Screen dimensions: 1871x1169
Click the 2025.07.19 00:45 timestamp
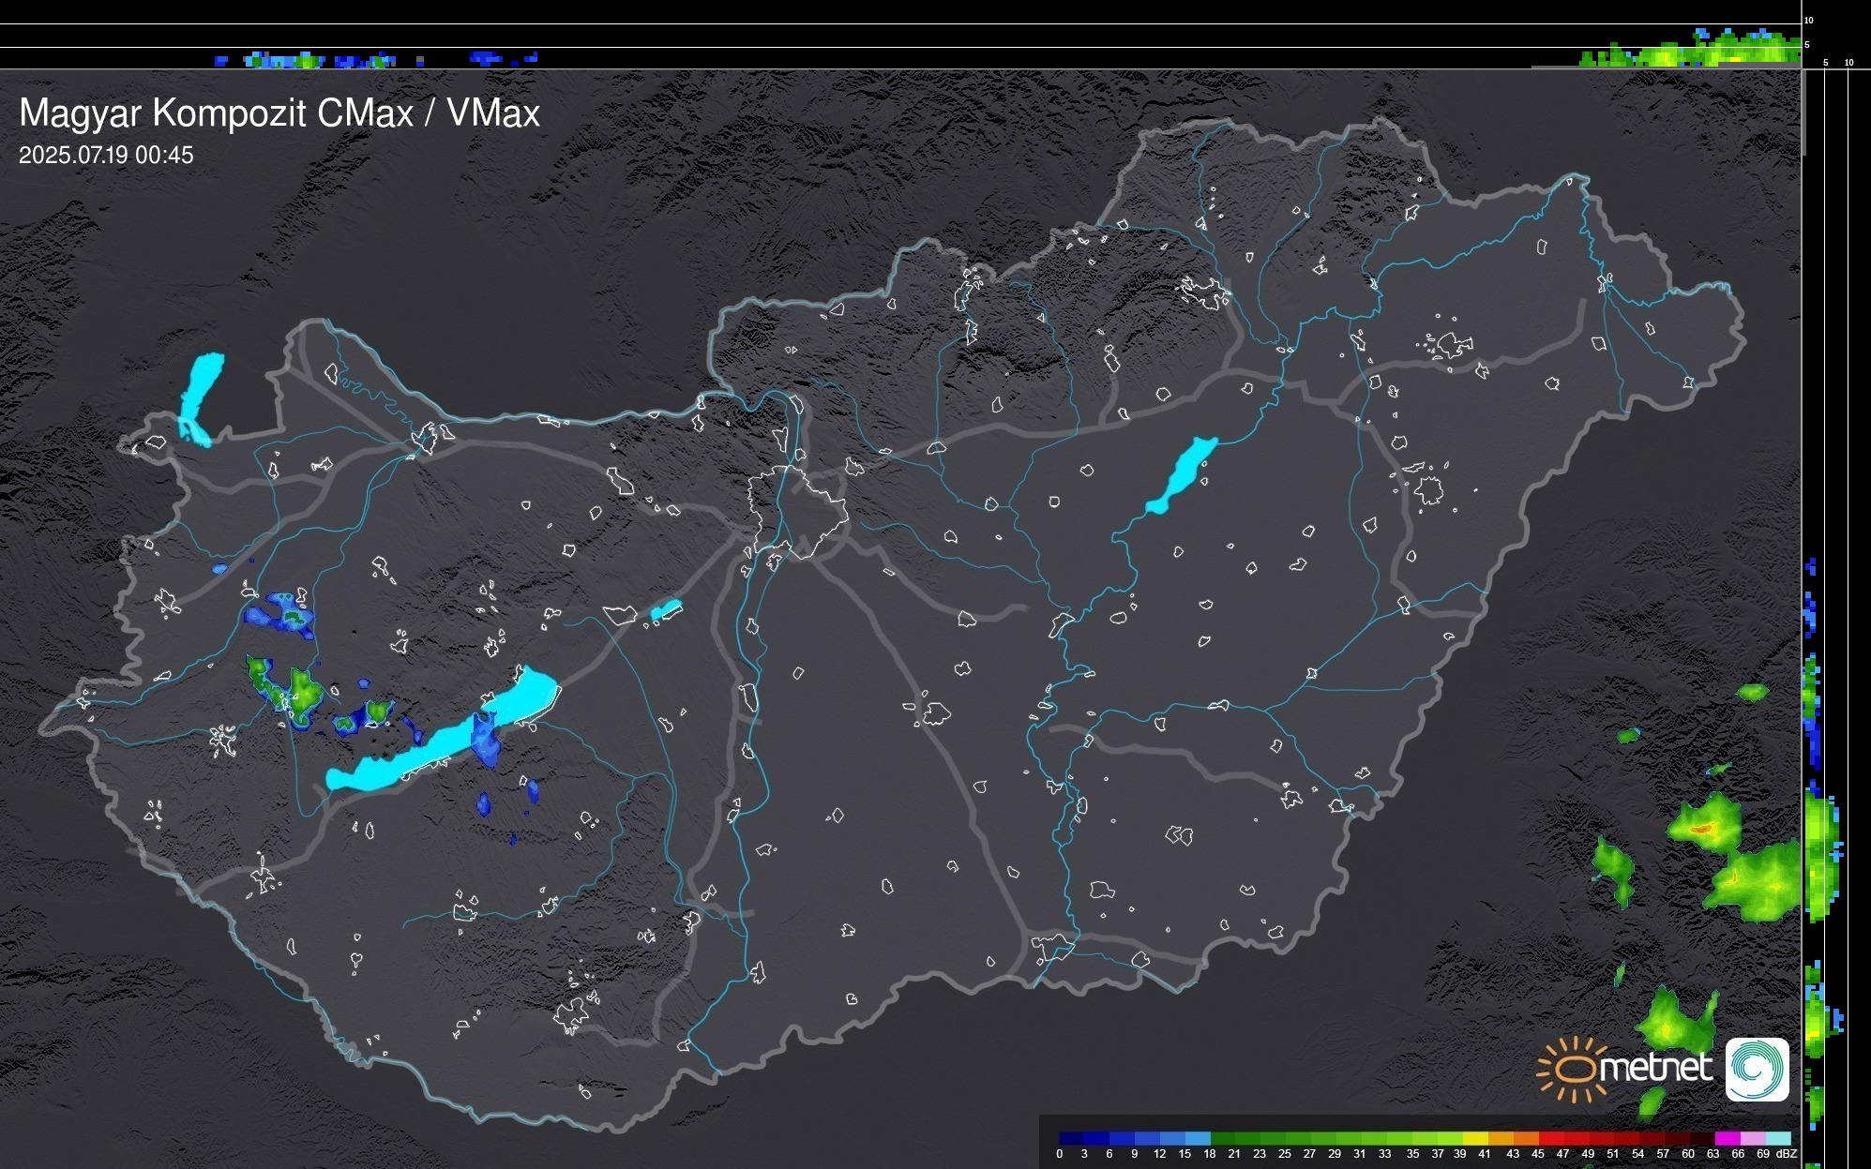pos(106,155)
